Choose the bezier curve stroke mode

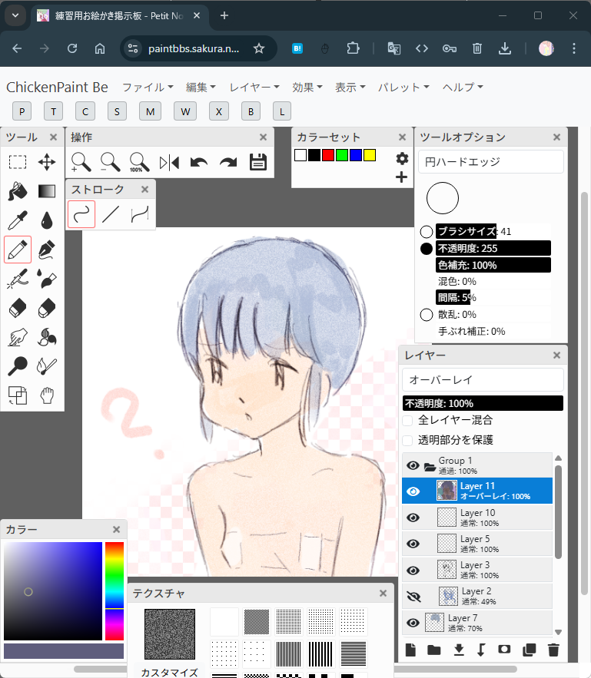click(140, 214)
